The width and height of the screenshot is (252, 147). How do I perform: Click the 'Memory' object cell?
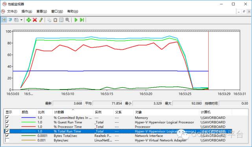(x=141, y=118)
